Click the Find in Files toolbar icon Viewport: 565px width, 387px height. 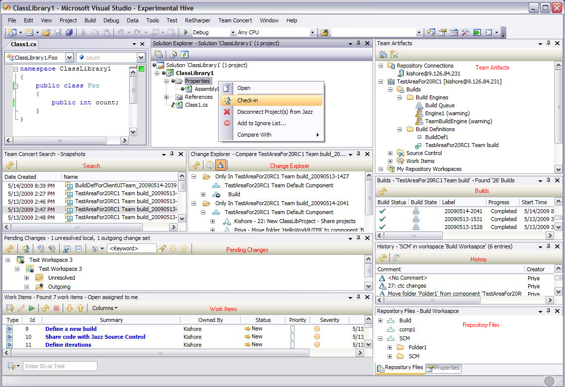pyautogui.click(x=325, y=32)
